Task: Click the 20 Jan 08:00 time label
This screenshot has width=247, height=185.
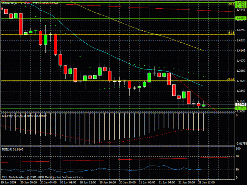Action: (x=68, y=183)
